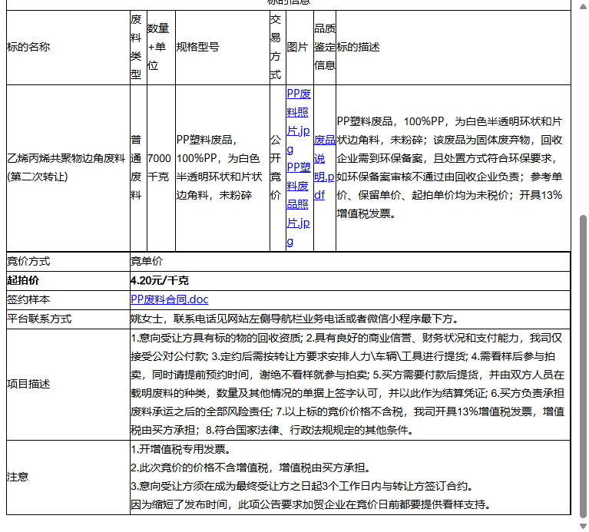Click the 7000千克 quantity cell
589x532 pixels.
[x=161, y=168]
